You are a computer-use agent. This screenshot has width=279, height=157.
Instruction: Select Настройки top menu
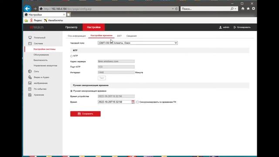point(94,27)
